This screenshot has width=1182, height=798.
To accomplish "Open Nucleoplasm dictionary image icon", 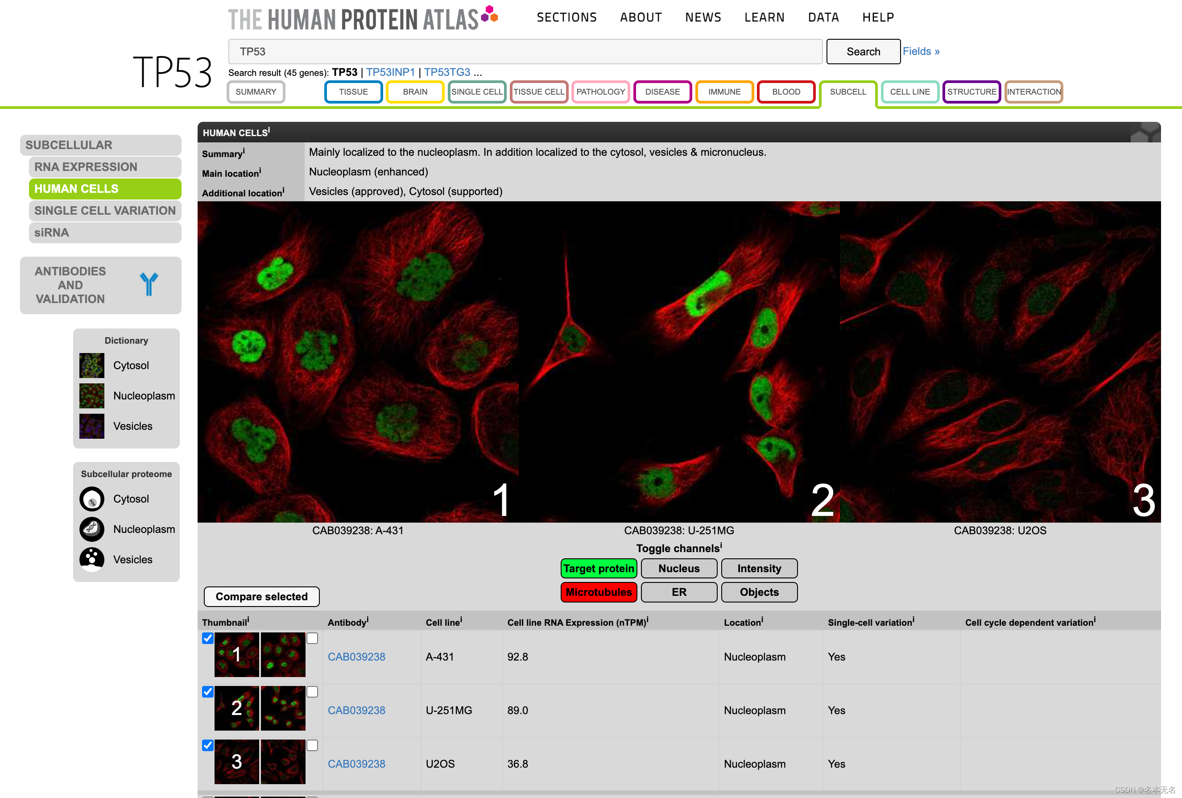I will pos(92,396).
